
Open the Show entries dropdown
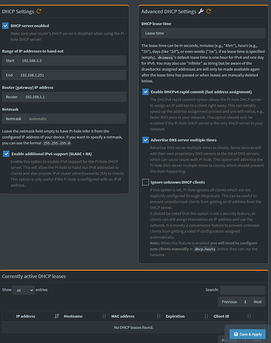click(23, 290)
